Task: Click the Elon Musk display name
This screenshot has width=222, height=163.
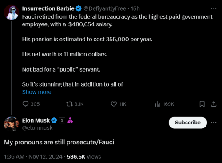Action: (36, 120)
